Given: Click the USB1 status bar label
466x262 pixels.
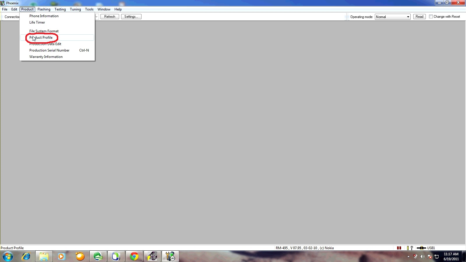Looking at the screenshot, I should click(431, 248).
